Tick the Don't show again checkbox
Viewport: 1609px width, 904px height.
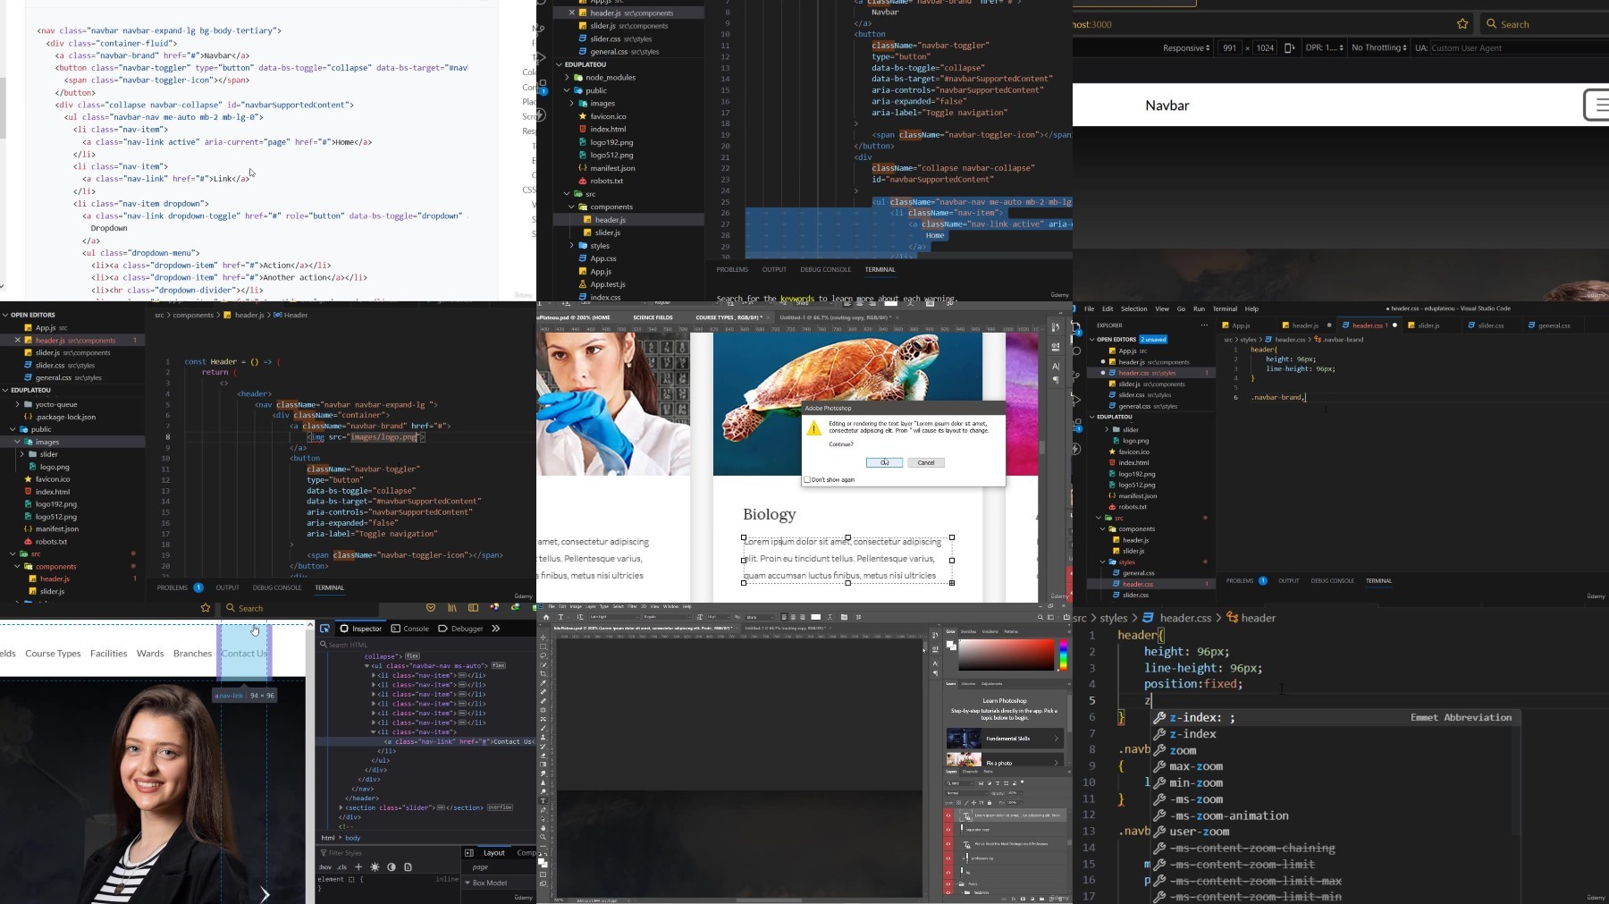807,479
